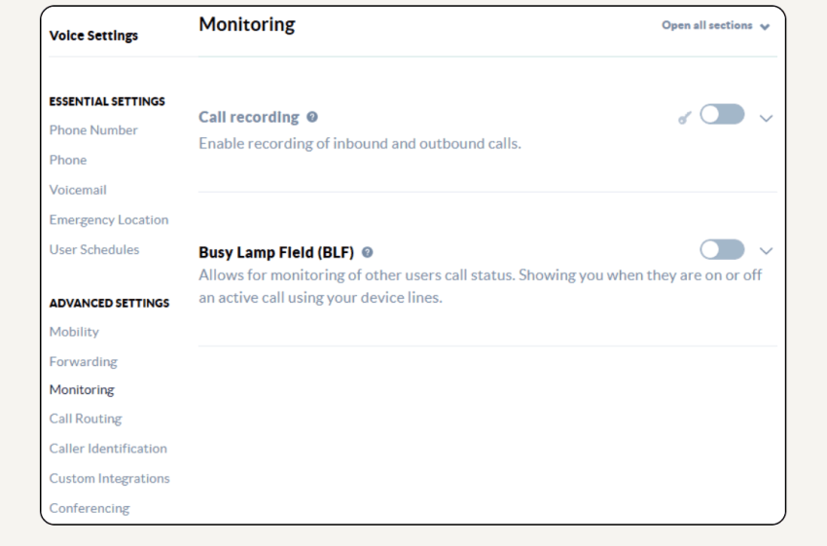Click the 'Allows for monitoring of other users' description
Image resolution: width=827 pixels, height=546 pixels.
(481, 286)
